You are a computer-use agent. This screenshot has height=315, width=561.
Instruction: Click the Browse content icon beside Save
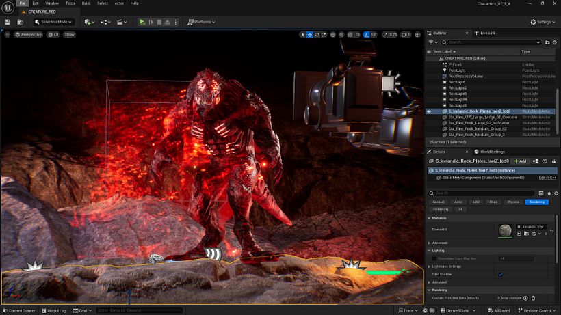21,22
